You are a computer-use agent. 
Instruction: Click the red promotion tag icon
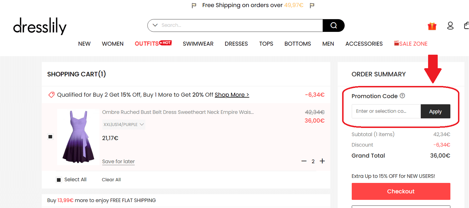coord(51,95)
